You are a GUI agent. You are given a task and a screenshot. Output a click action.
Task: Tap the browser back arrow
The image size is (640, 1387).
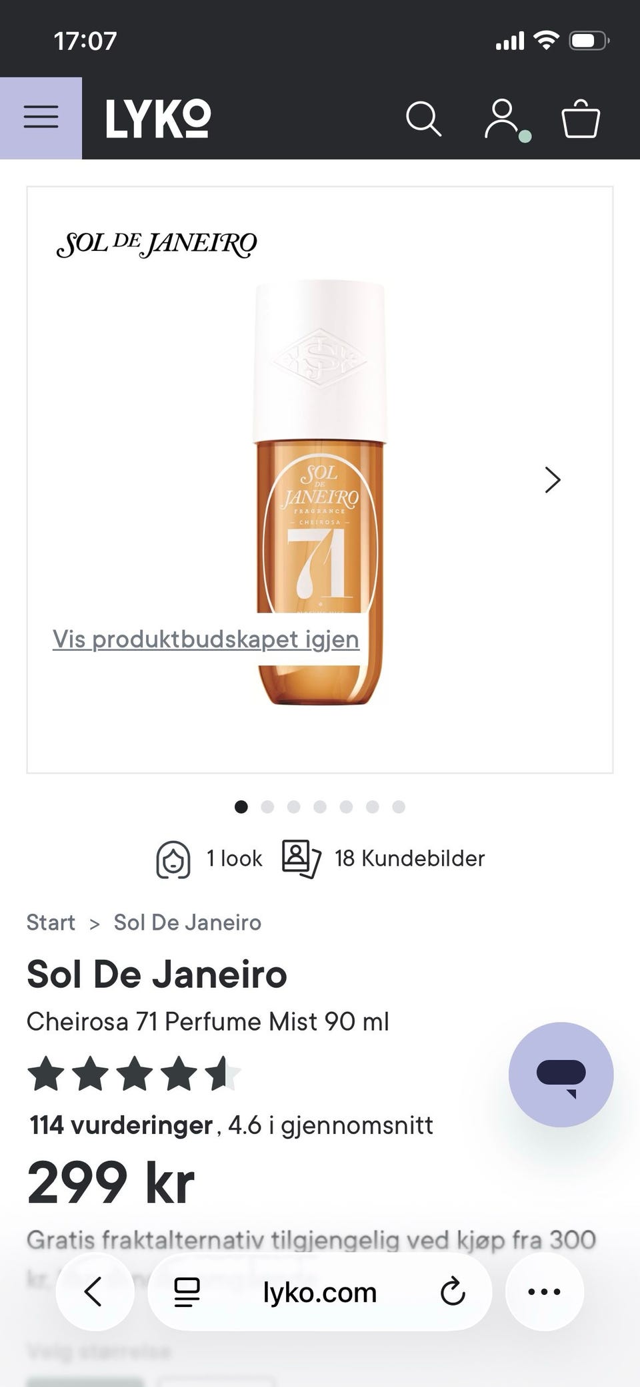(94, 1292)
